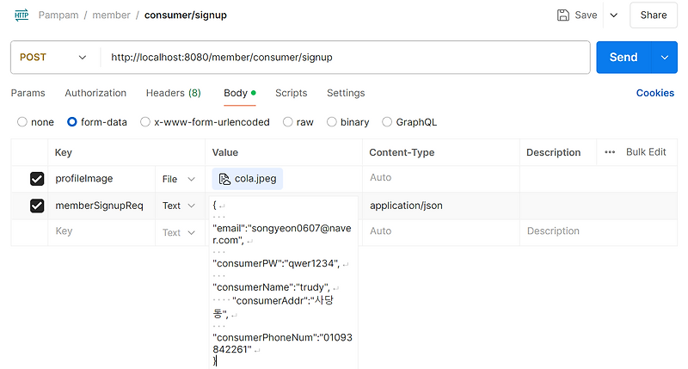
Task: Click the Share button
Action: (654, 15)
